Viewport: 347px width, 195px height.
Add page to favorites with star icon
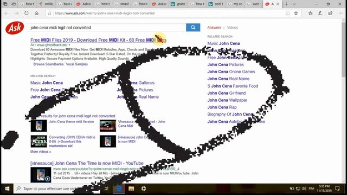[296, 13]
